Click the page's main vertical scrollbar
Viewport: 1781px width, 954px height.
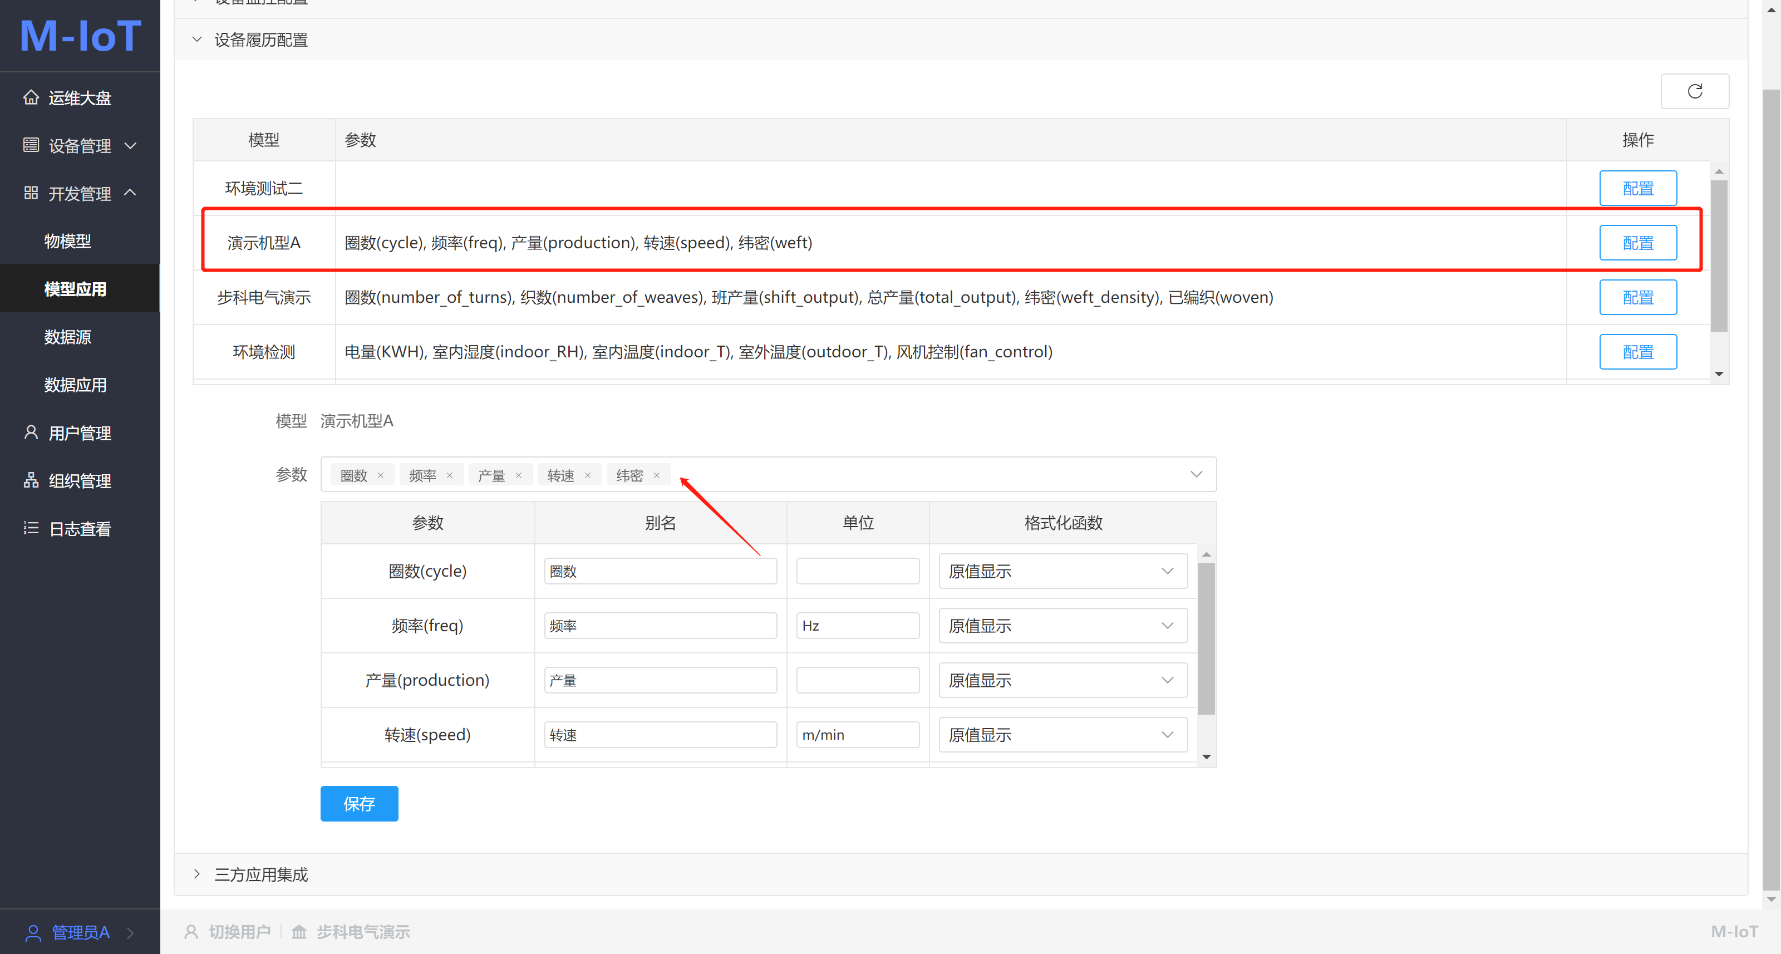click(1772, 489)
